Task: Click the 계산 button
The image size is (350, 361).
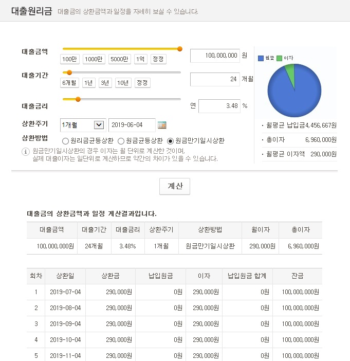Action: (175, 186)
